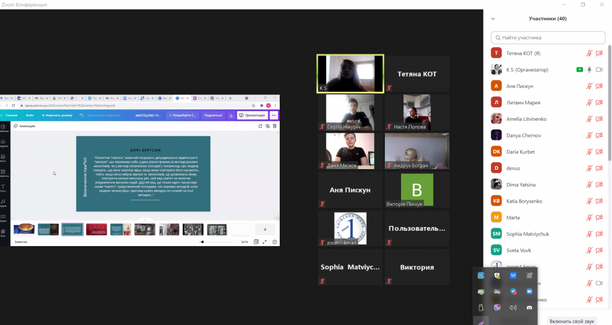
Task: Open Canva 'Файл' menu
Action: 30,115
